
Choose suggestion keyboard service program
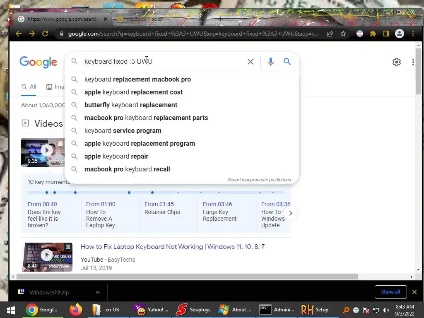pyautogui.click(x=182, y=130)
